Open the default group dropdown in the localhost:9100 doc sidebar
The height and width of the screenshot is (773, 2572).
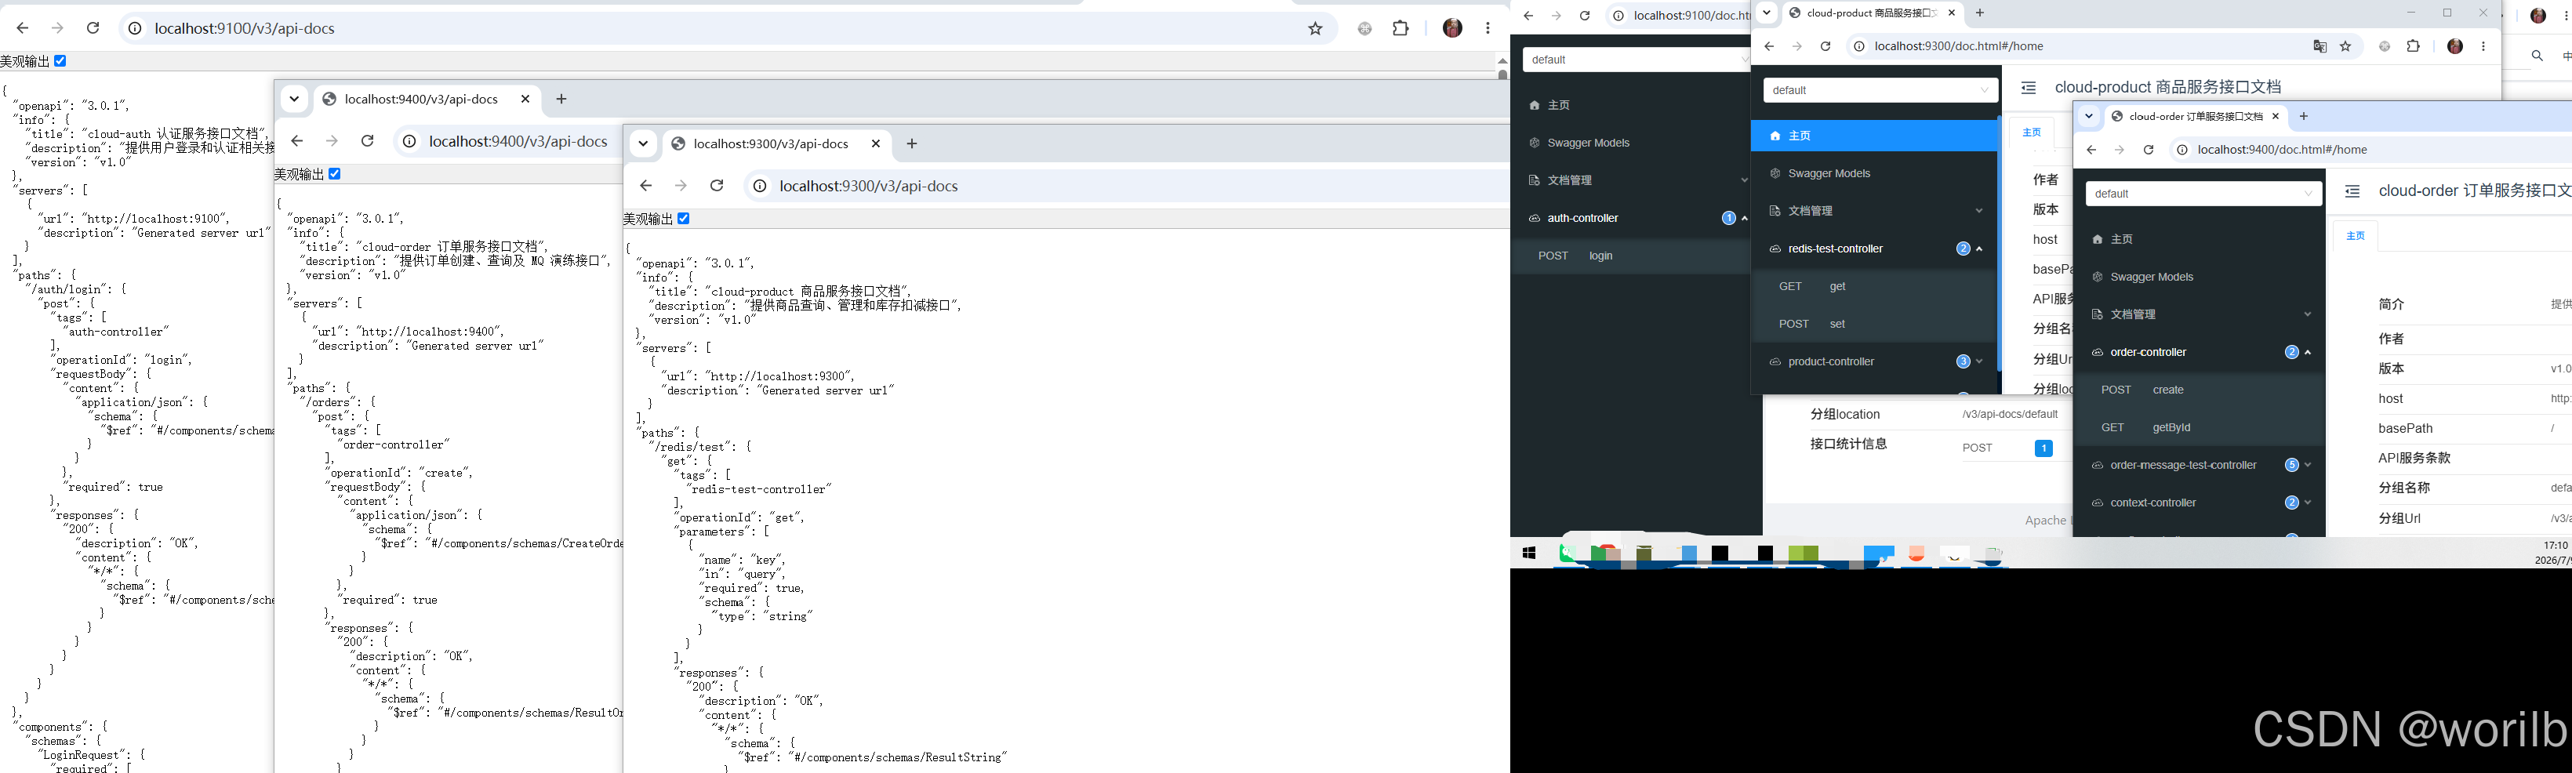1637,60
